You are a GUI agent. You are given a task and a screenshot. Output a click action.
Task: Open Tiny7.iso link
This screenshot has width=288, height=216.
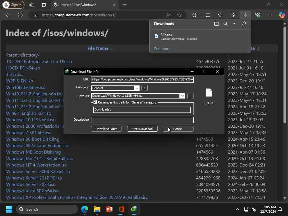point(15,74)
